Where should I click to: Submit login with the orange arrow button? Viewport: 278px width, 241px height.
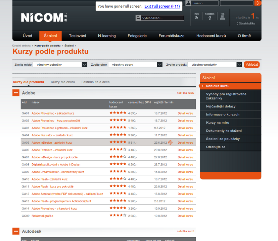pyautogui.click(x=258, y=3)
